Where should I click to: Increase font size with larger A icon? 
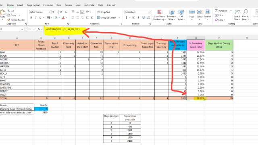point(61,12)
